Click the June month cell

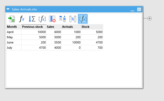tap(14, 42)
